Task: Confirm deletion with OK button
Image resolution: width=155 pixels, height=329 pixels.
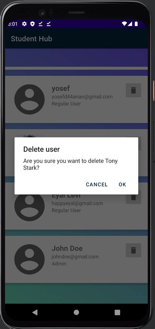Action: pyautogui.click(x=122, y=184)
